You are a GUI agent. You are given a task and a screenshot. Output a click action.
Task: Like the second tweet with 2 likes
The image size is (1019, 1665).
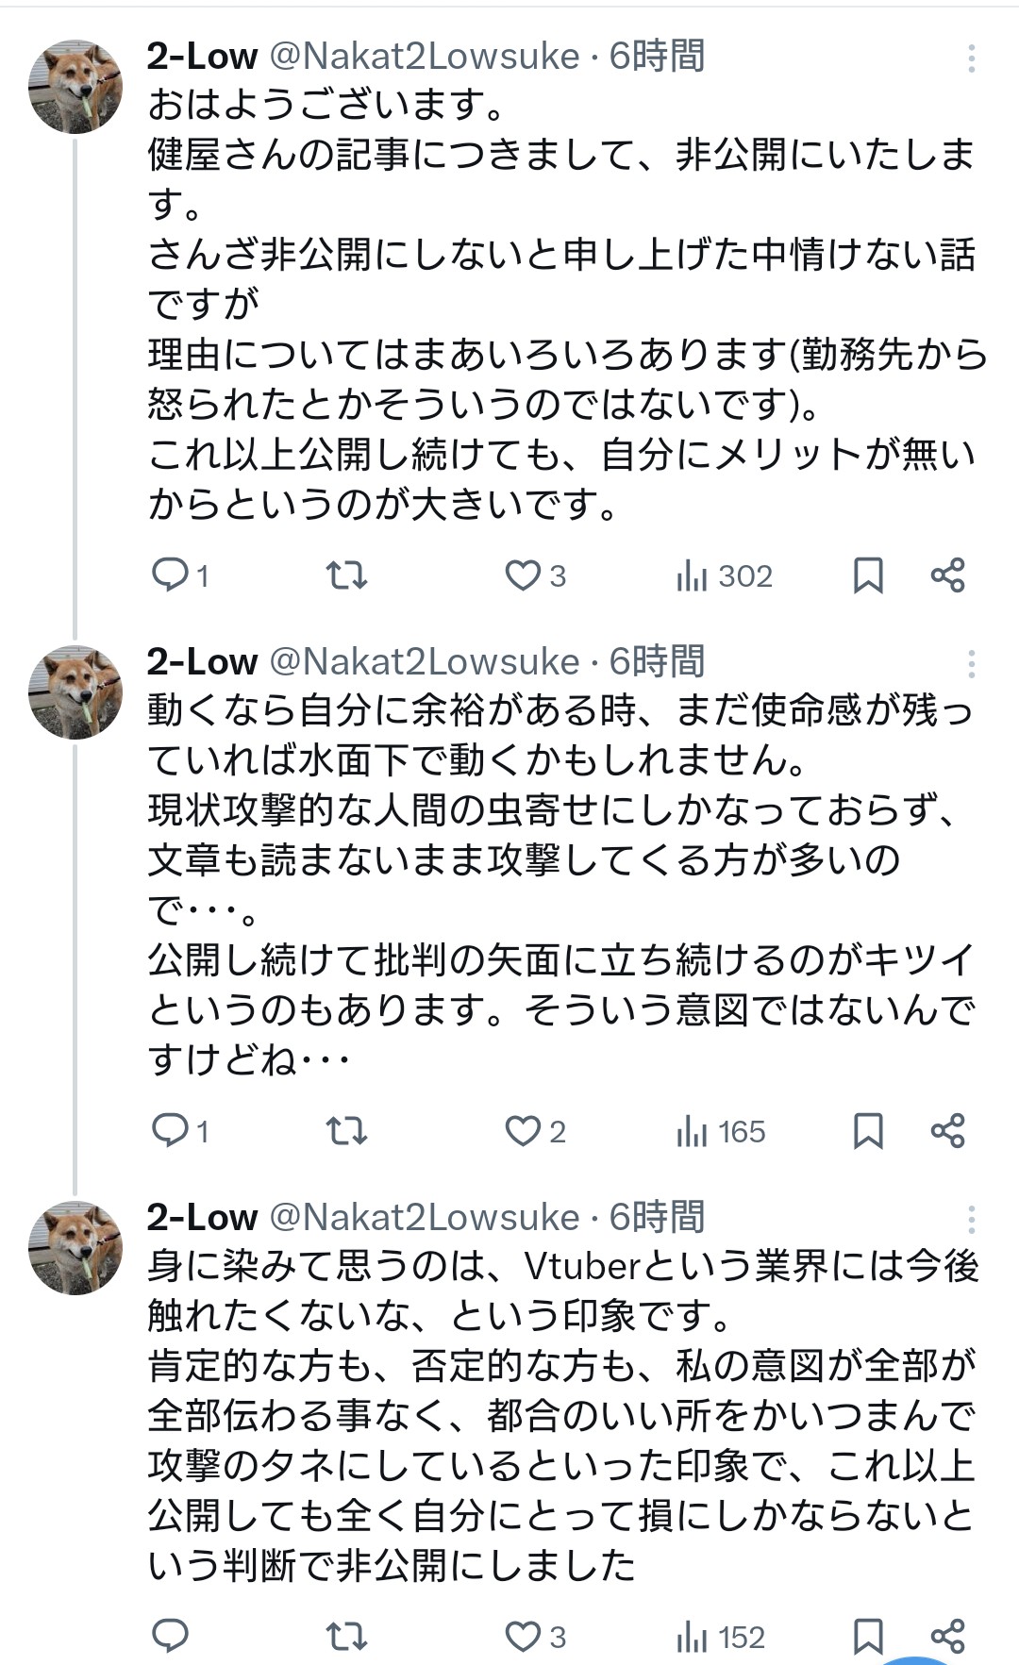(523, 1130)
